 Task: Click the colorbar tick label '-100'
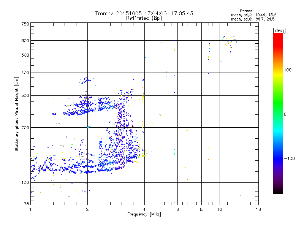point(289,158)
